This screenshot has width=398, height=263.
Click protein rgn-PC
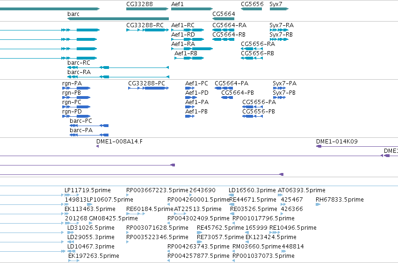[x=76, y=107]
